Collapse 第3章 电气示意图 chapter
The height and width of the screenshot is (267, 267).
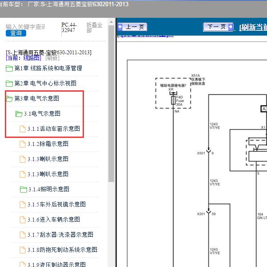pyautogui.click(x=36, y=98)
